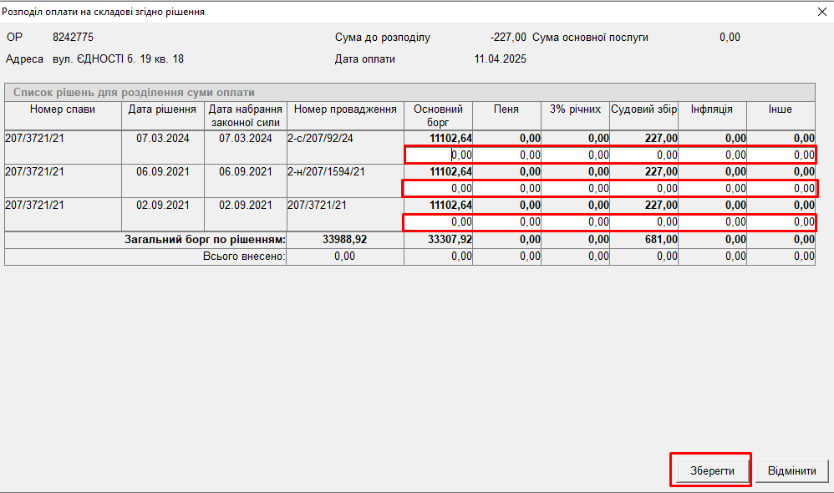Select proceeding number 2-с/207/92/24 cell
The height and width of the screenshot is (493, 834).
tap(345, 139)
